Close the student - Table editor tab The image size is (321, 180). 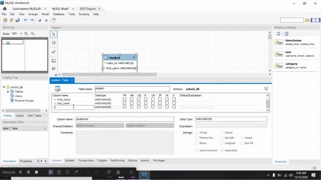72,80
